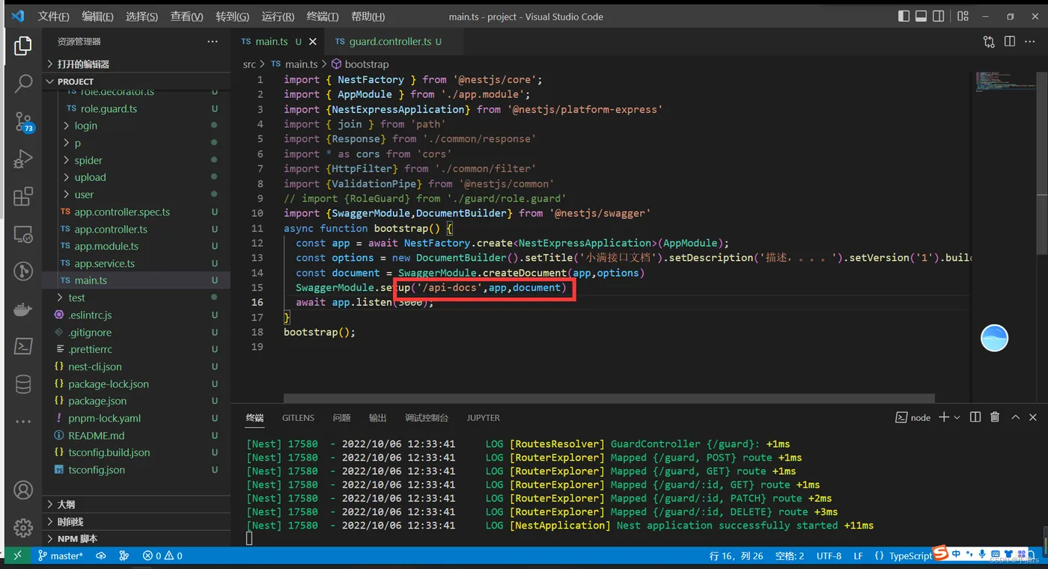Open the 查看(V) menu
Viewport: 1048px width, 569px height.
pos(186,16)
